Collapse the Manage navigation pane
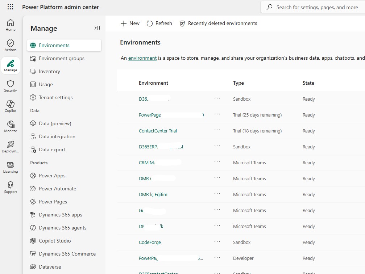 pos(97,28)
